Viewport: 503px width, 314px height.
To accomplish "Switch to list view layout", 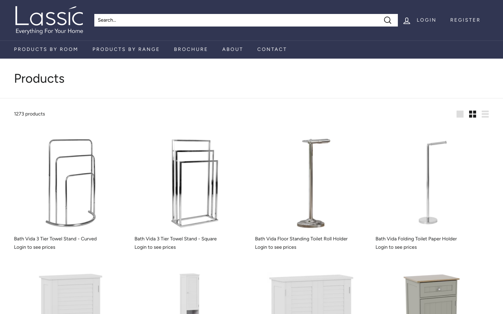I will 485,114.
